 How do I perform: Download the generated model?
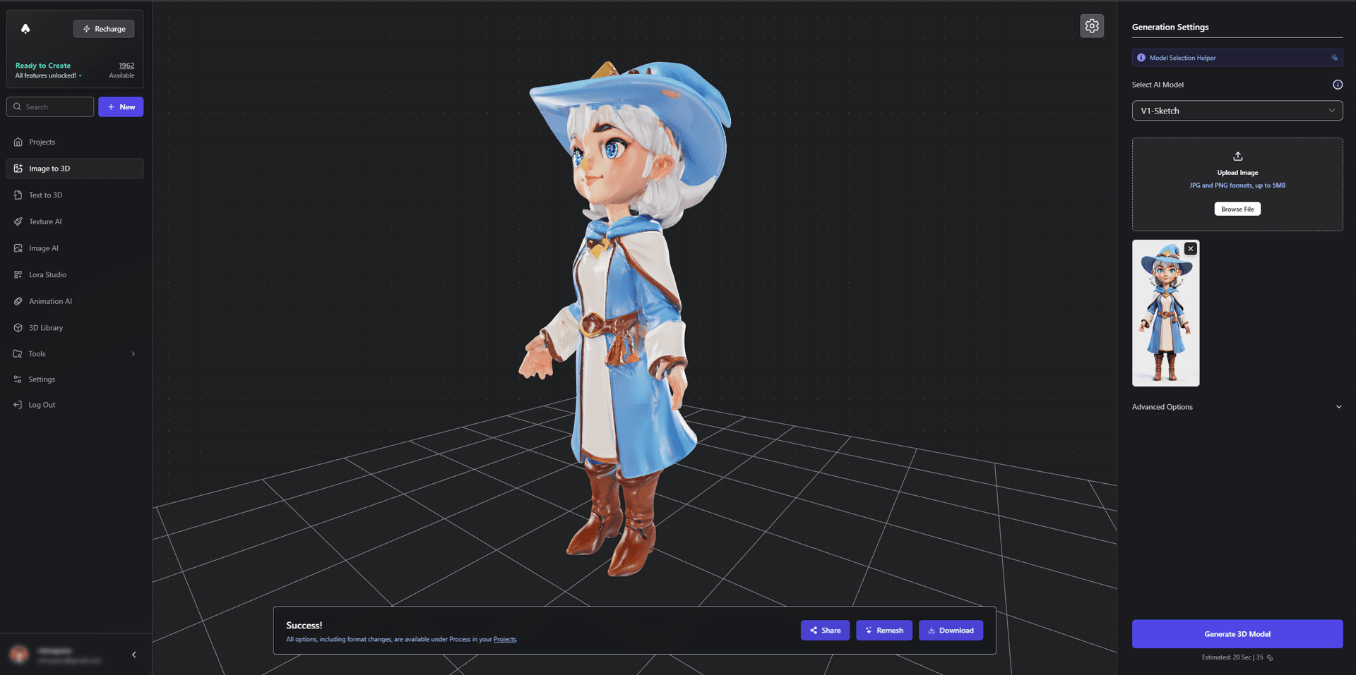(951, 630)
